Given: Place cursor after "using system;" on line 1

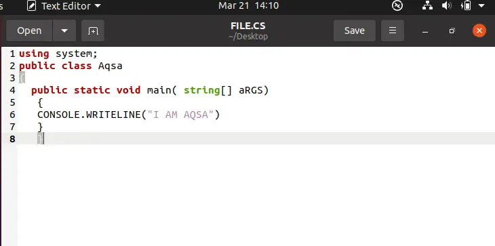Looking at the screenshot, I should tap(98, 54).
